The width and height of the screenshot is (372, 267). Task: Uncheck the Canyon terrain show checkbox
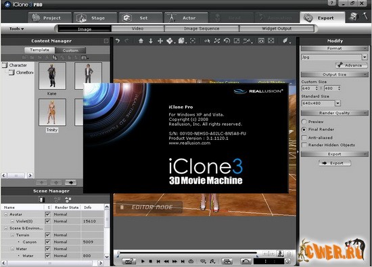pyautogui.click(x=48, y=241)
